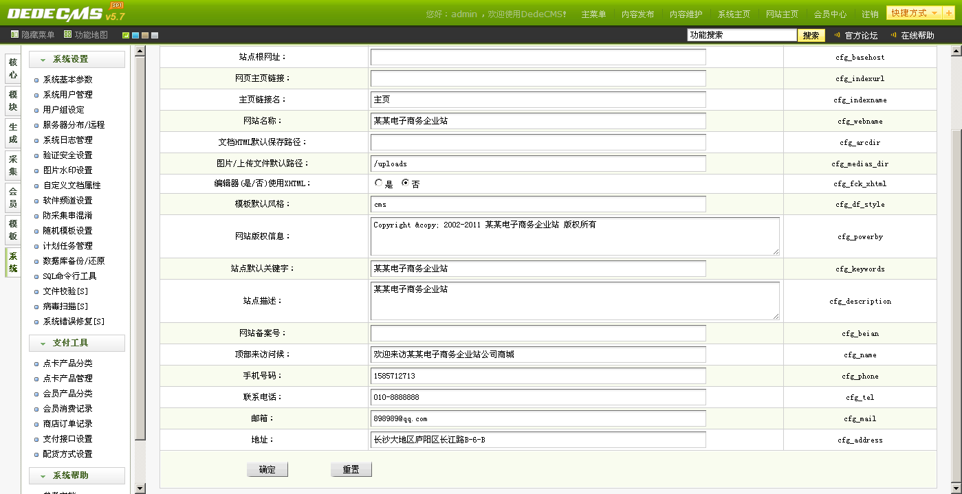Open 内容发布 in top menu
This screenshot has height=494, width=962.
click(637, 14)
